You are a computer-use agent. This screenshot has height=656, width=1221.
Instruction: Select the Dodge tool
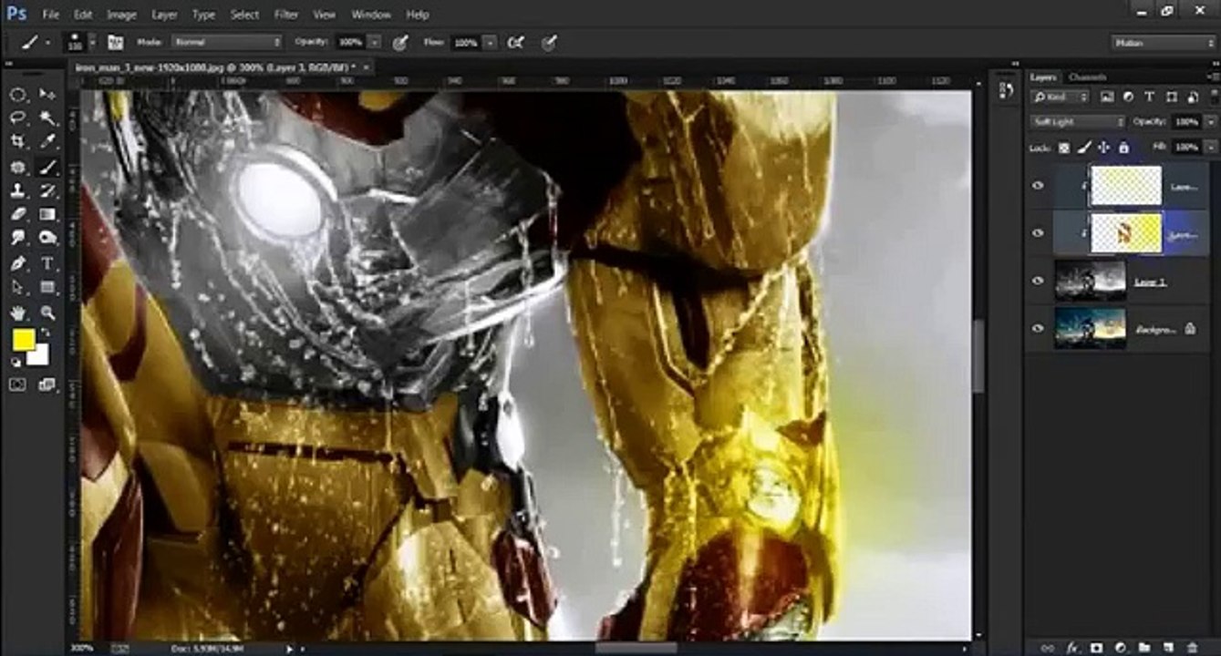[x=47, y=238]
